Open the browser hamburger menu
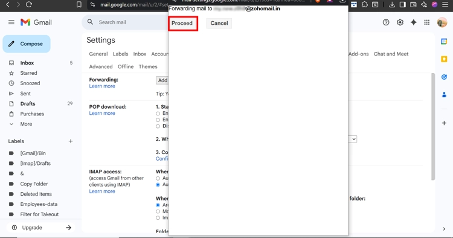The height and width of the screenshot is (238, 453). [x=445, y=4]
